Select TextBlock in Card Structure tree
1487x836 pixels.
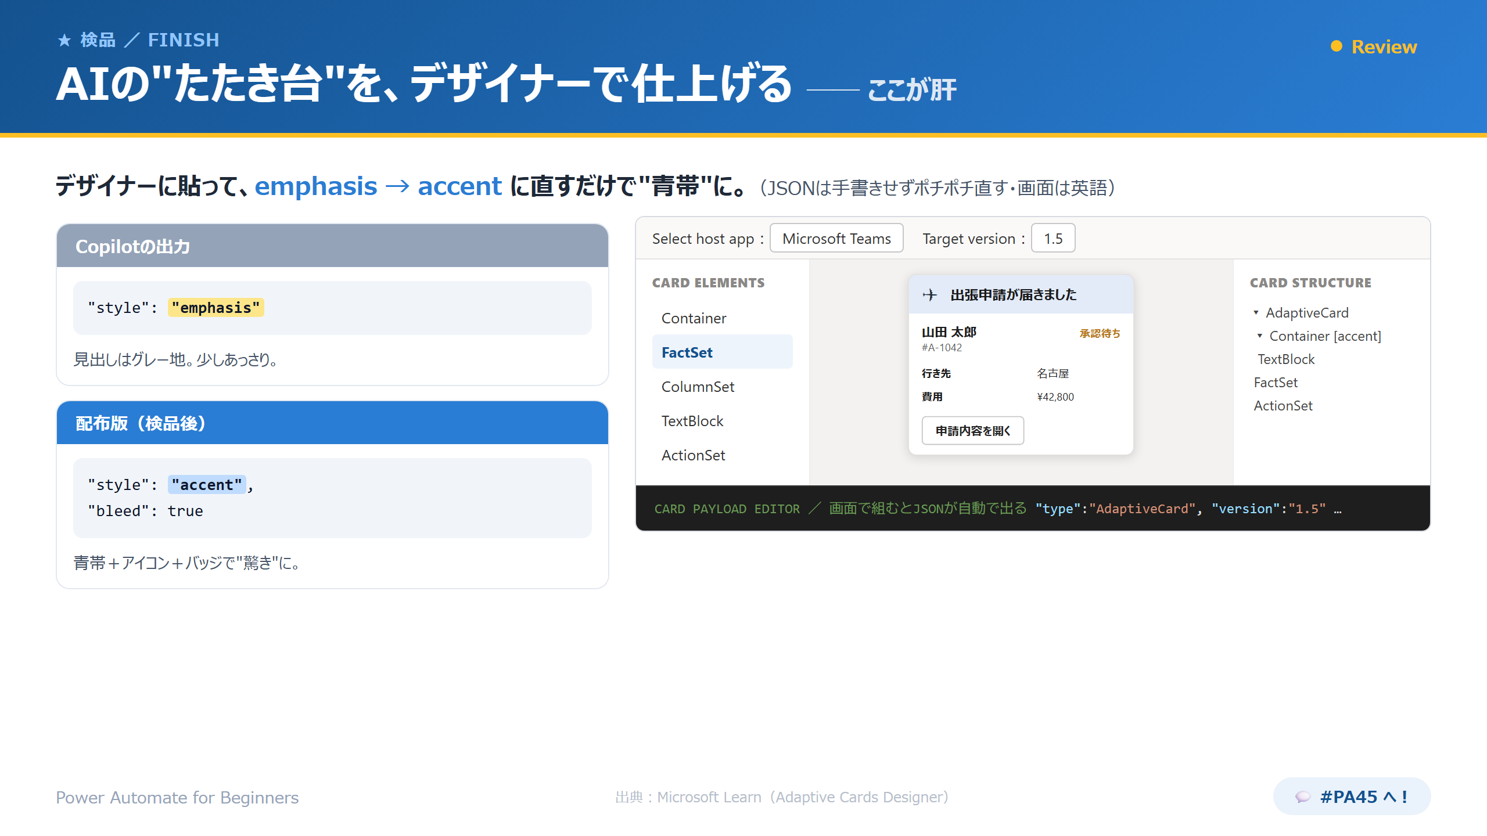click(x=1286, y=359)
